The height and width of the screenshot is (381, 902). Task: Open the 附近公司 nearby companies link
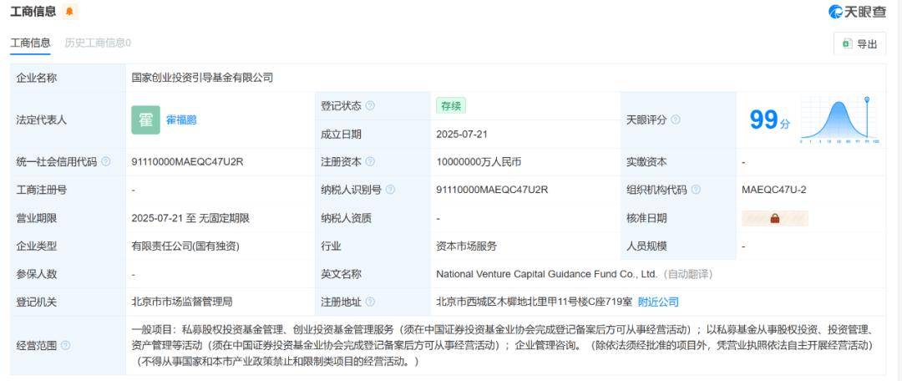click(658, 302)
